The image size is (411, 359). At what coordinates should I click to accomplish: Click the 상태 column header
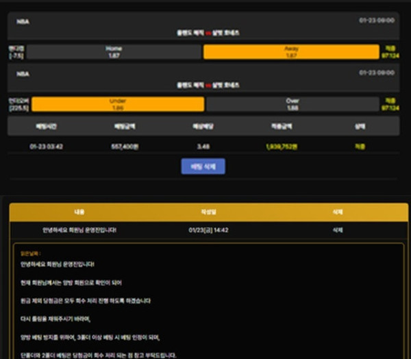[360, 127]
